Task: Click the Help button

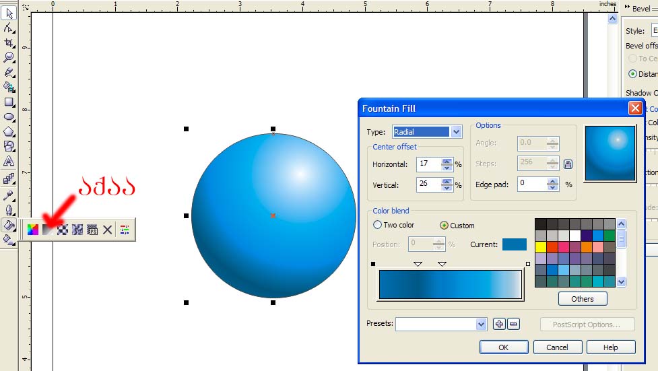Action: click(x=611, y=347)
